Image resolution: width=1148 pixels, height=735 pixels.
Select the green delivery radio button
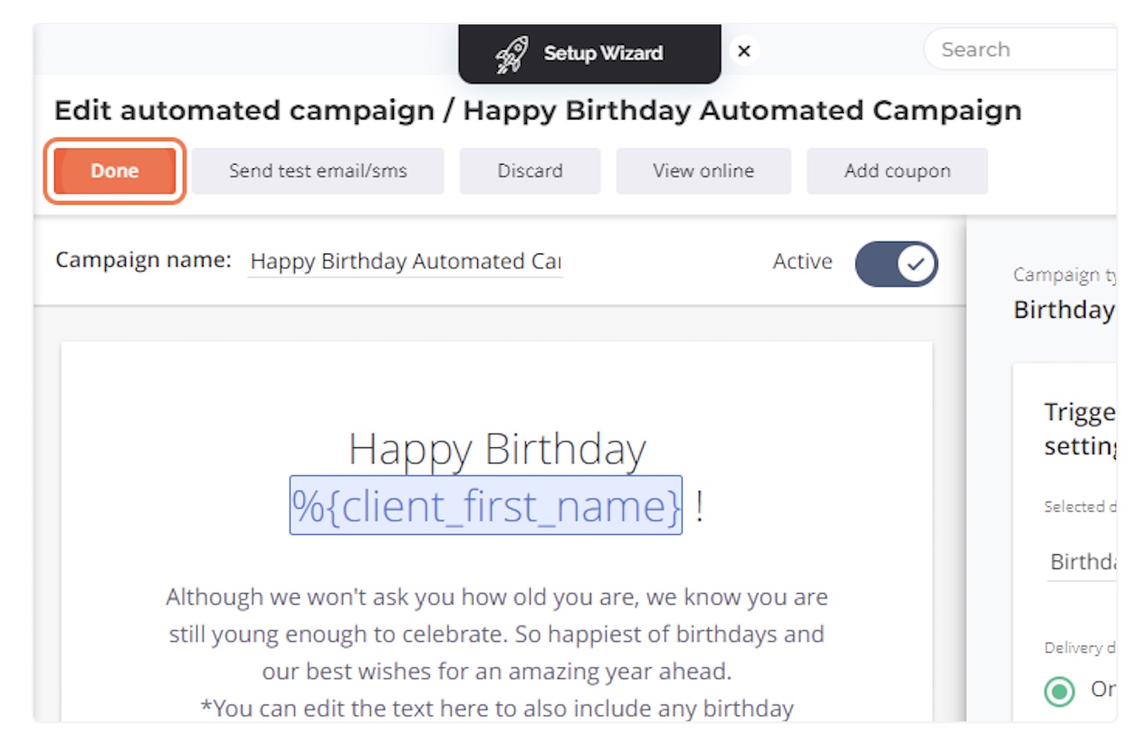point(1059,691)
